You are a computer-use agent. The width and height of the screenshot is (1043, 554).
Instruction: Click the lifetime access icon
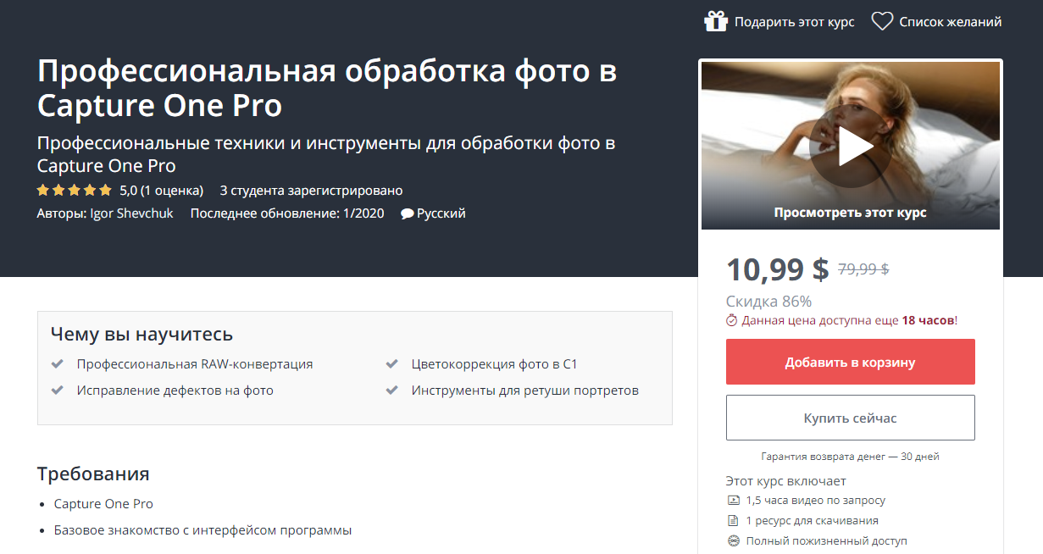tap(734, 540)
